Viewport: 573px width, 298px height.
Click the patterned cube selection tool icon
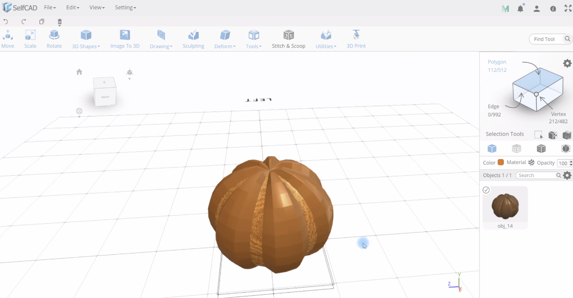point(553,135)
